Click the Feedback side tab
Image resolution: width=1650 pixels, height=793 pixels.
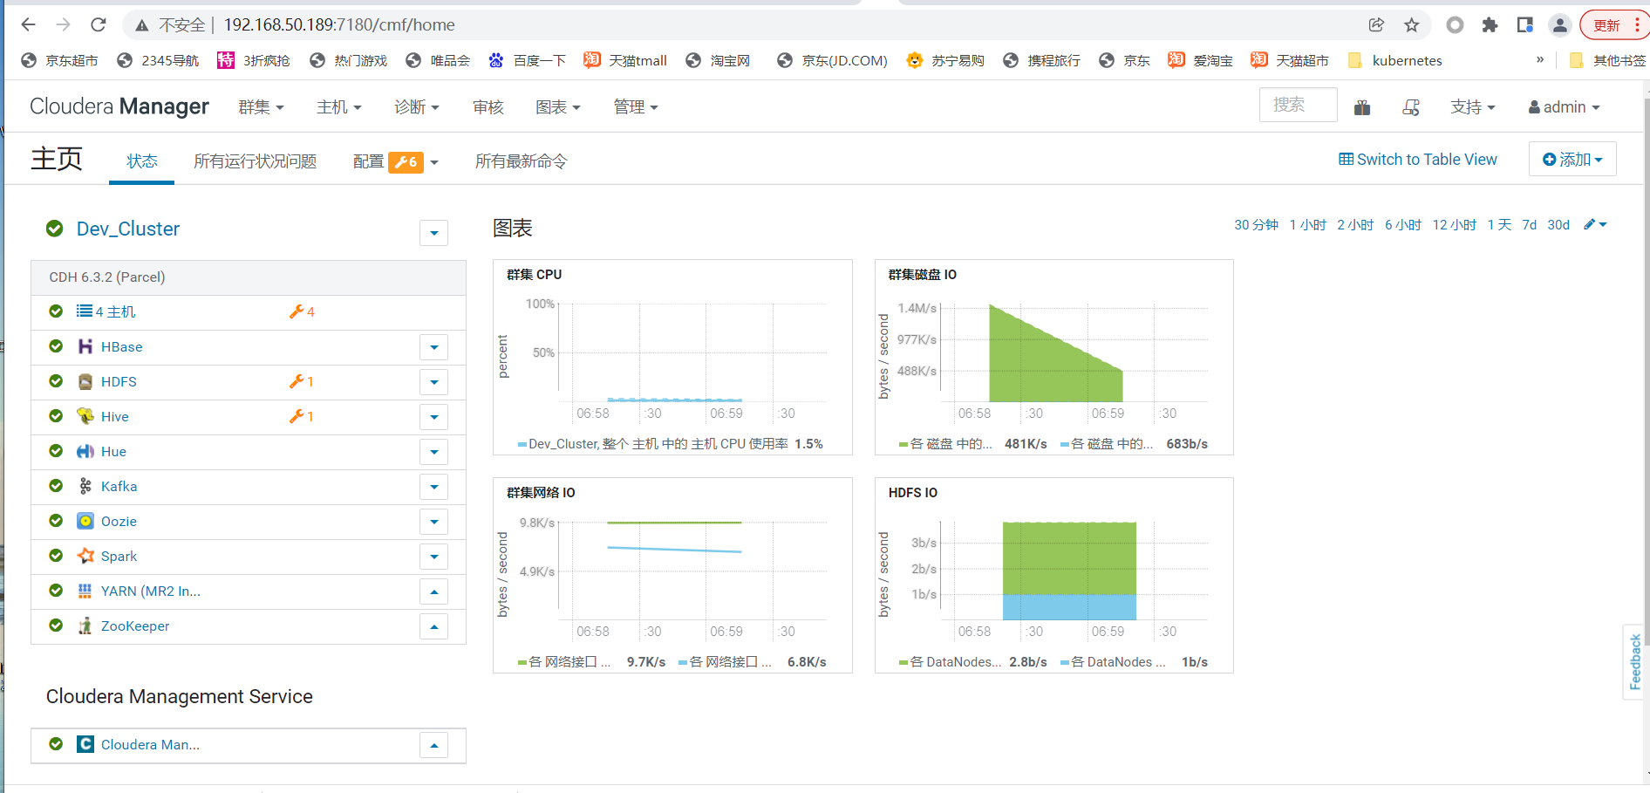pos(1635,661)
